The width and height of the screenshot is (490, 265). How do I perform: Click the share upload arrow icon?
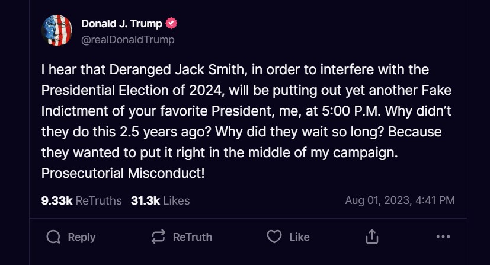click(371, 237)
